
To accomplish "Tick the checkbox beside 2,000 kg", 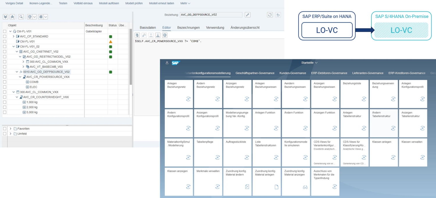I will (5, 107).
